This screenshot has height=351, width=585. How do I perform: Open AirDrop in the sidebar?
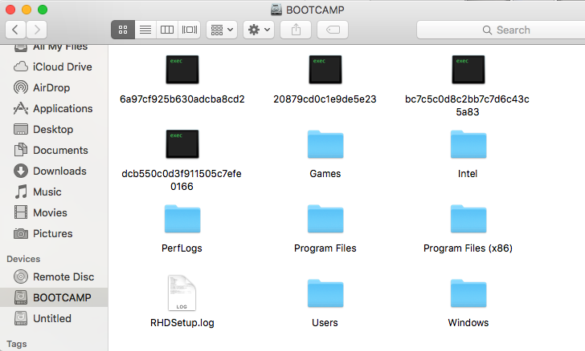coord(54,87)
